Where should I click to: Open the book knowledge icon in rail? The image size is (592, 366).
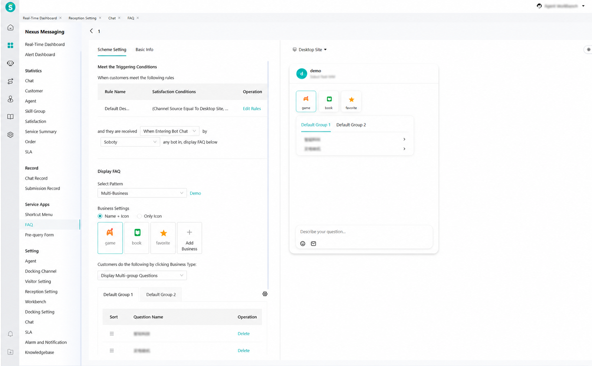(x=10, y=117)
